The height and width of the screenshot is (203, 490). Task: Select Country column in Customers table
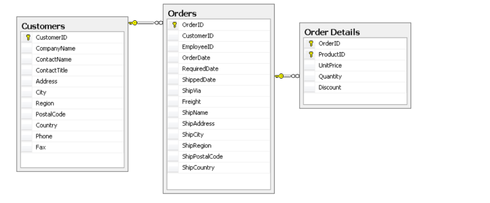point(72,125)
